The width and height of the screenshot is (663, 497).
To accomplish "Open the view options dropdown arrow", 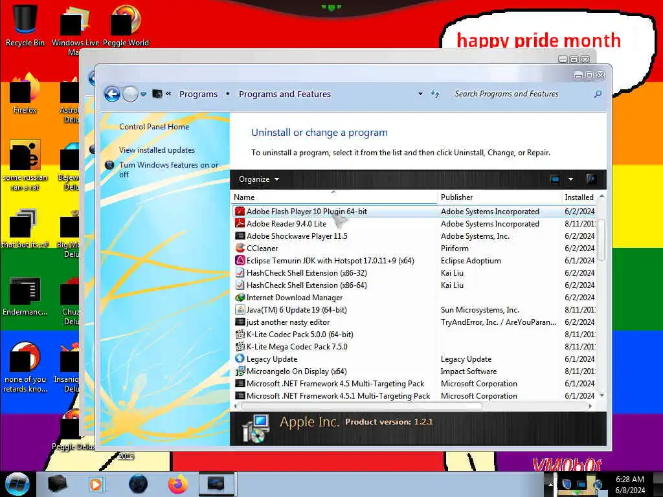I will 570,179.
